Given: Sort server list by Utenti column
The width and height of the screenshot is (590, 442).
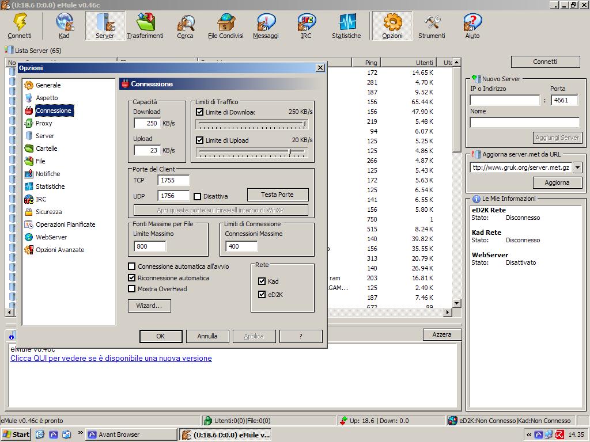Looking at the screenshot, I should (410, 63).
